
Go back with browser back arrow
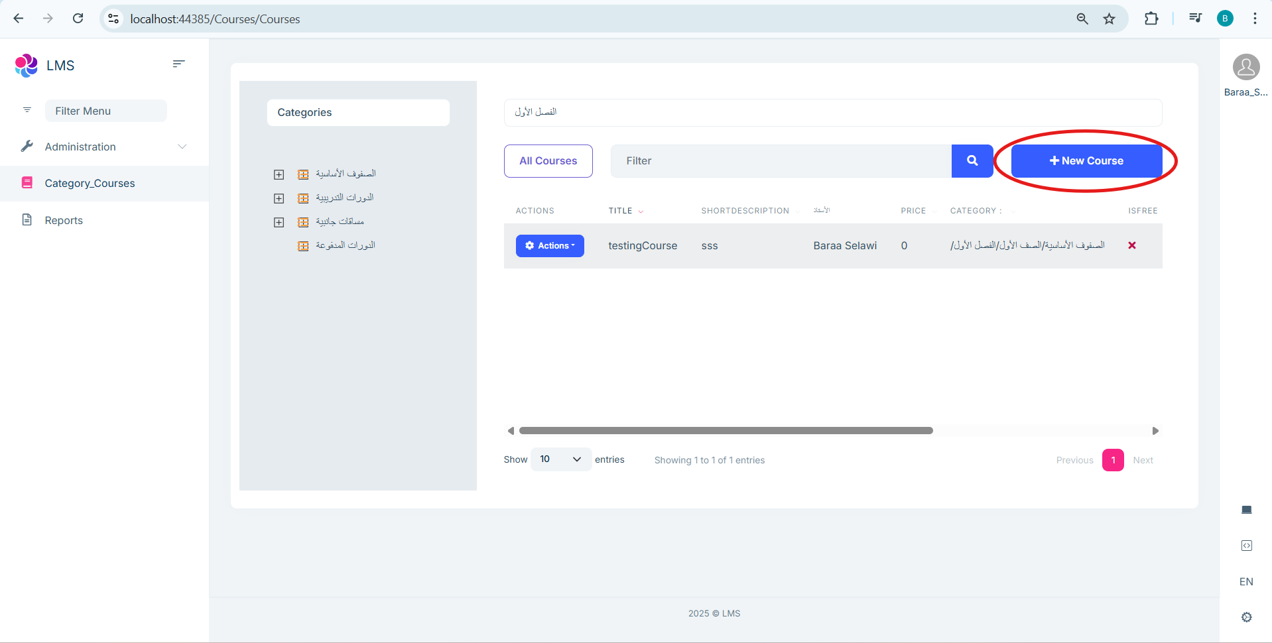(x=19, y=19)
